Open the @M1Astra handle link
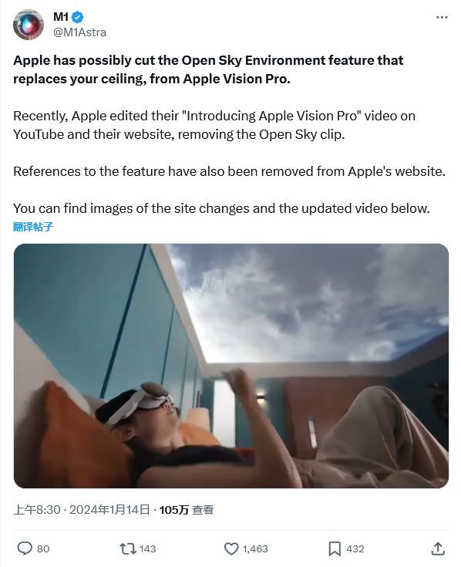Image resolution: width=461 pixels, height=567 pixels. (79, 32)
